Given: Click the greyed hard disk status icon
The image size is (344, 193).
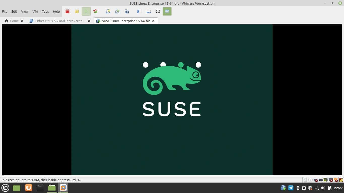Looking at the screenshot, I should (305, 180).
